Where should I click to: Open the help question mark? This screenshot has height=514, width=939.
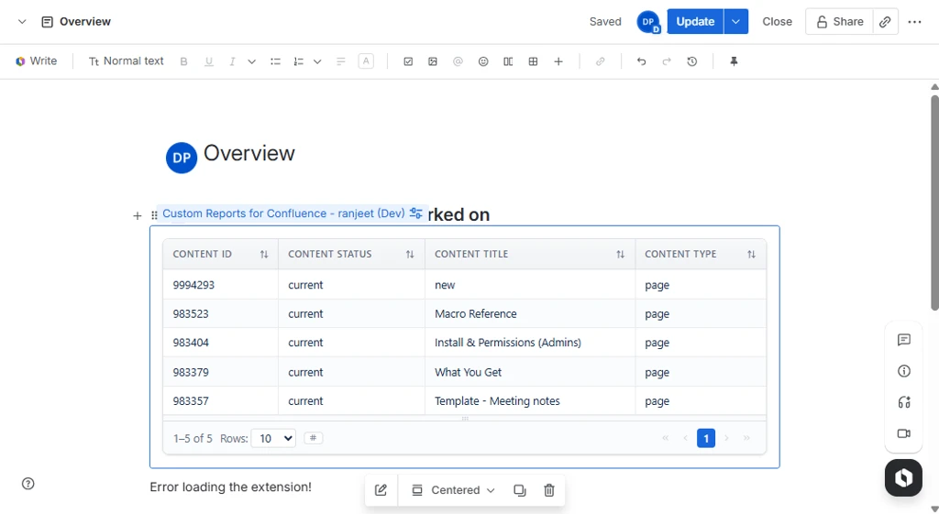click(x=28, y=484)
